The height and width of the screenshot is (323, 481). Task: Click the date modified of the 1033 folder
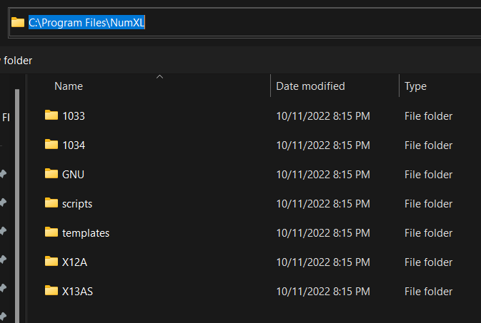pos(323,116)
